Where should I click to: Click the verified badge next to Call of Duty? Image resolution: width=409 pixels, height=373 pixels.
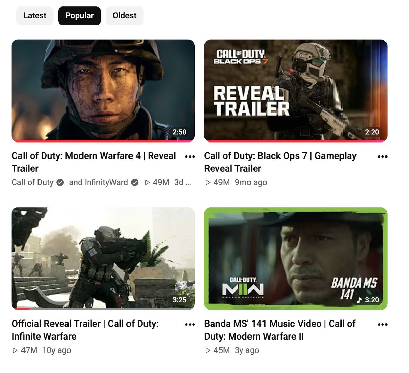60,183
